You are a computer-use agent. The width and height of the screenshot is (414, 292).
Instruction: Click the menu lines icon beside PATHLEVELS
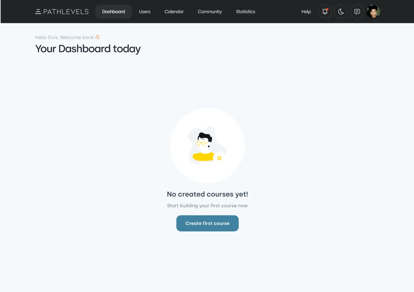pyautogui.click(x=38, y=12)
